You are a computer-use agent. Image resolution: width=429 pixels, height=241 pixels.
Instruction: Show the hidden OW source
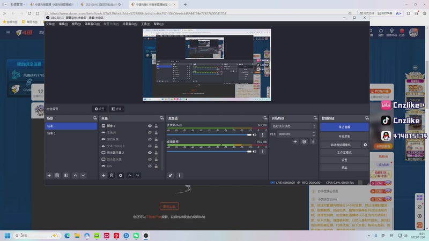[x=150, y=166]
